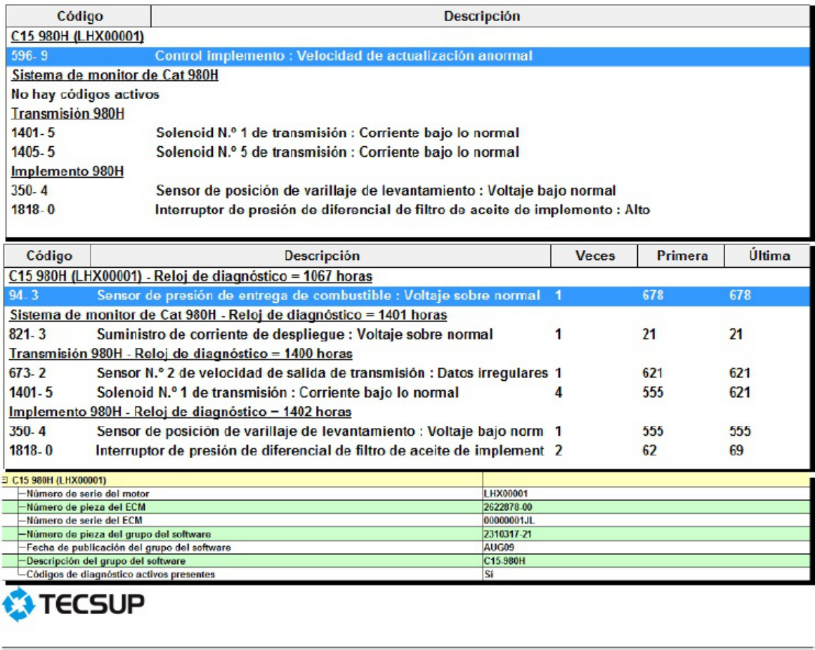Select the 'No hay códigos activos' row
This screenshot has height=650, width=815.
pyautogui.click(x=85, y=95)
